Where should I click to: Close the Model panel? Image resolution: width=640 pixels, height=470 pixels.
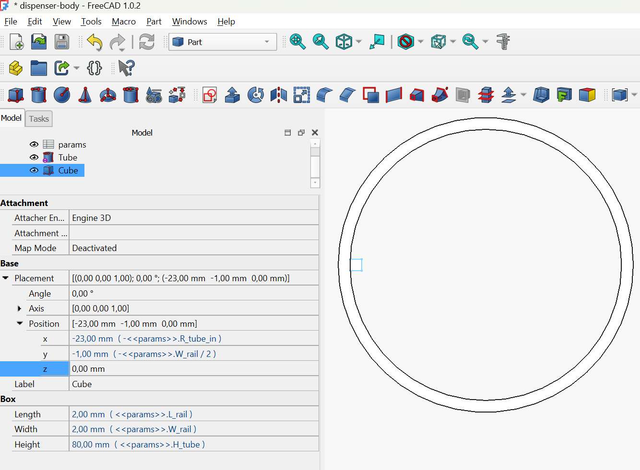click(315, 132)
